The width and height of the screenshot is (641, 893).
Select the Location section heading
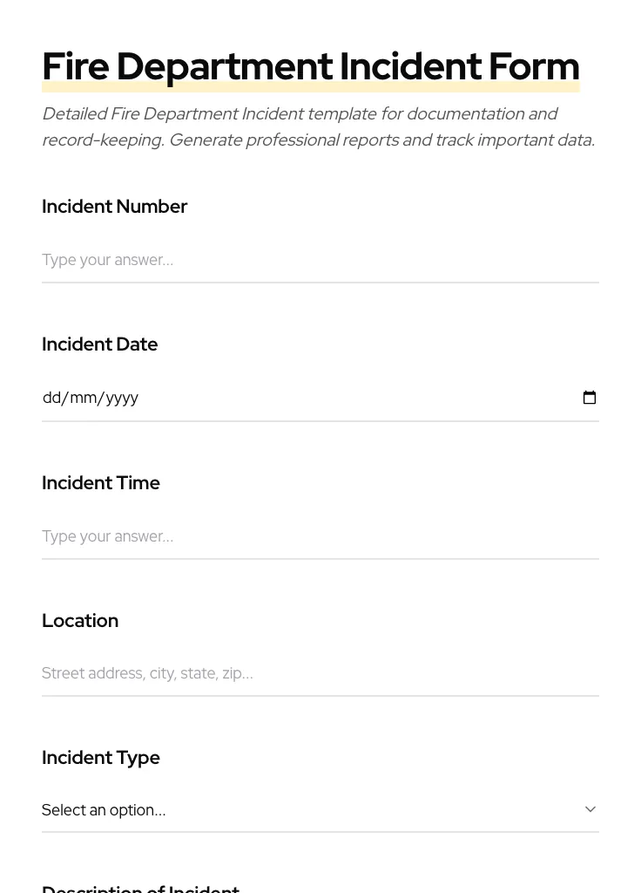pos(79,620)
